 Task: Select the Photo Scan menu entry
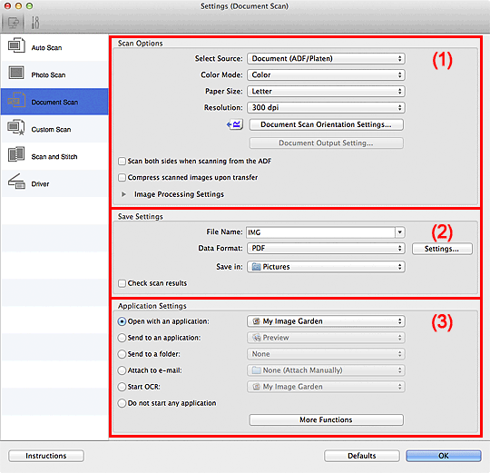point(54,74)
